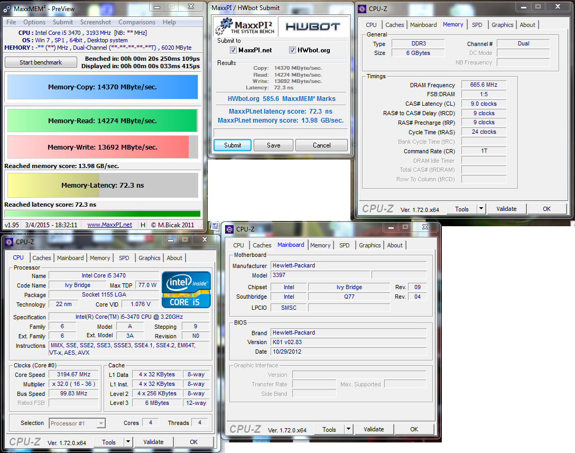Open Tools dropdown arrow in Mainboard CPU-Z window
Image resolution: width=575 pixels, height=453 pixels.
(348, 429)
